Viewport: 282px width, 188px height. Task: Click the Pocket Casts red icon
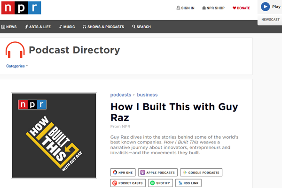[115, 183]
